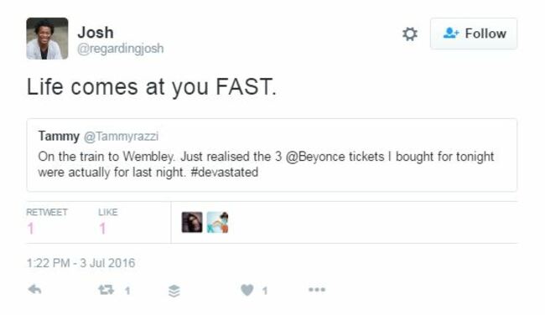Like the tweet with heart icon
This screenshot has width=545, height=315.
pos(247,290)
